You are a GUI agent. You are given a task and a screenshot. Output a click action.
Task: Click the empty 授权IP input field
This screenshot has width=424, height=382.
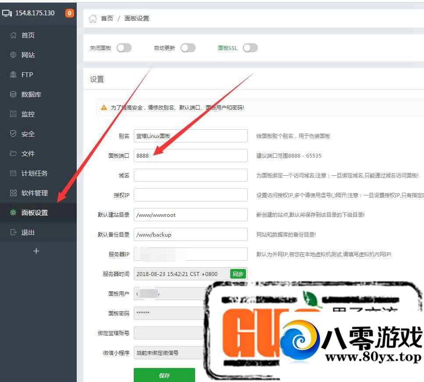coord(191,195)
